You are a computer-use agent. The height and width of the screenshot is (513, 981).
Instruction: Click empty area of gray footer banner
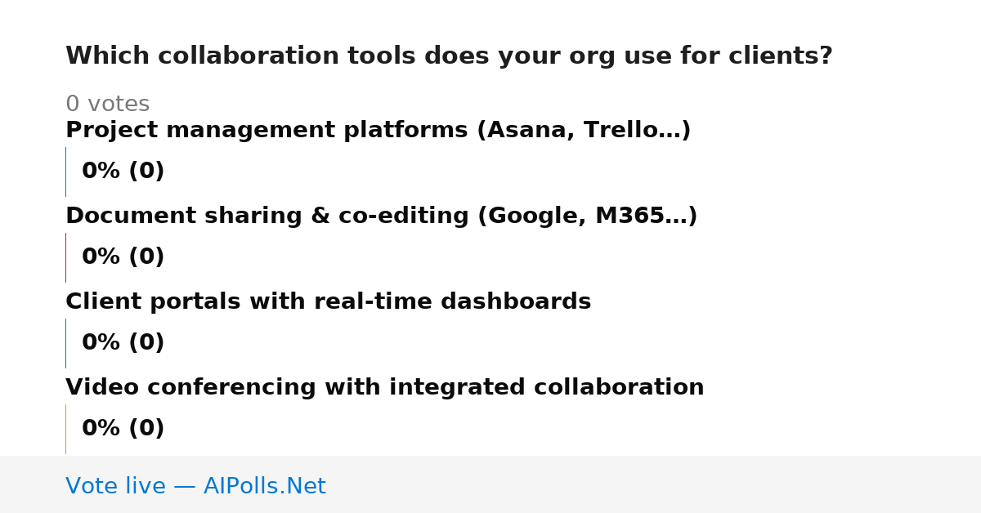[654, 485]
